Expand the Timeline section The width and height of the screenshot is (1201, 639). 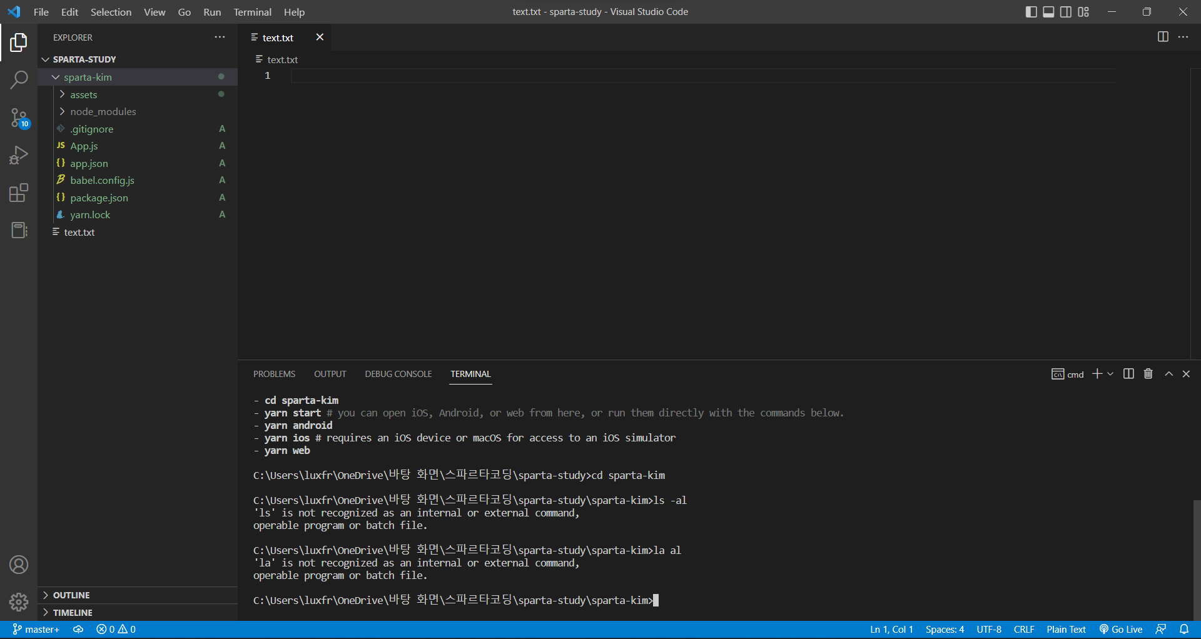point(138,613)
